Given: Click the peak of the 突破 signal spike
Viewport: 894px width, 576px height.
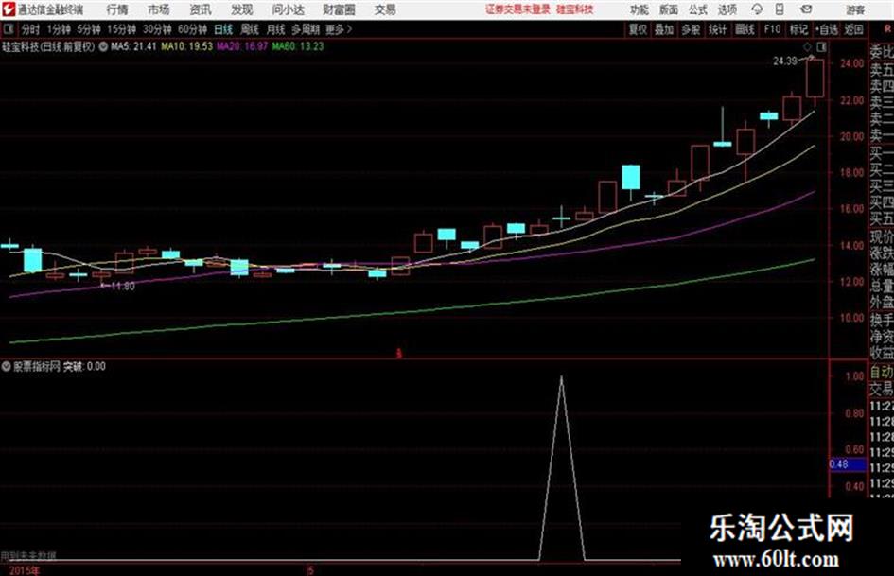Looking at the screenshot, I should pos(562,377).
